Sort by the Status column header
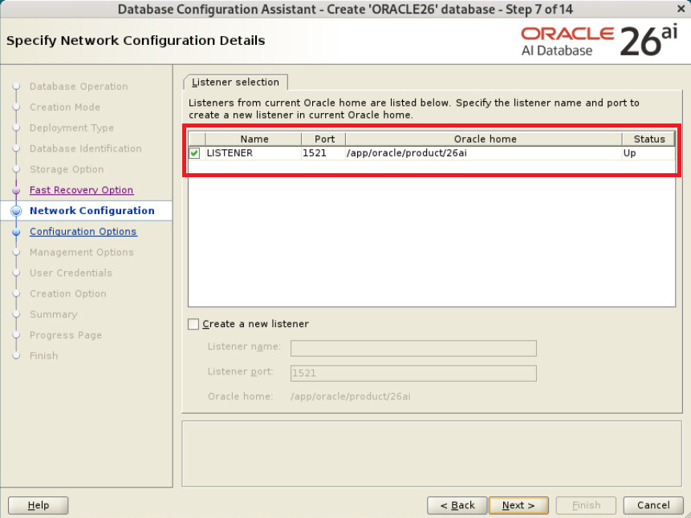This screenshot has width=691, height=518. click(x=648, y=140)
